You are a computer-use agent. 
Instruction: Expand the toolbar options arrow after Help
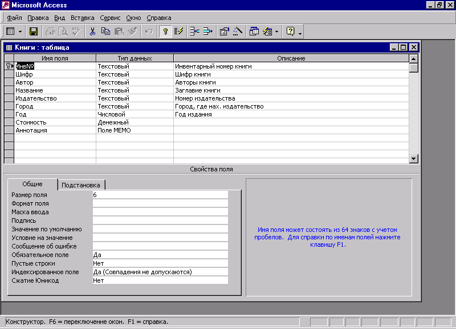(x=300, y=33)
